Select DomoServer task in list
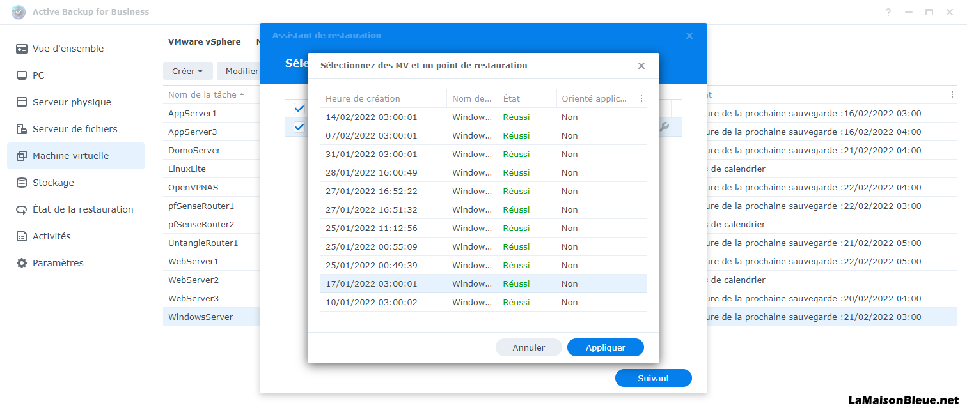Viewport: 967px width, 415px height. click(194, 150)
